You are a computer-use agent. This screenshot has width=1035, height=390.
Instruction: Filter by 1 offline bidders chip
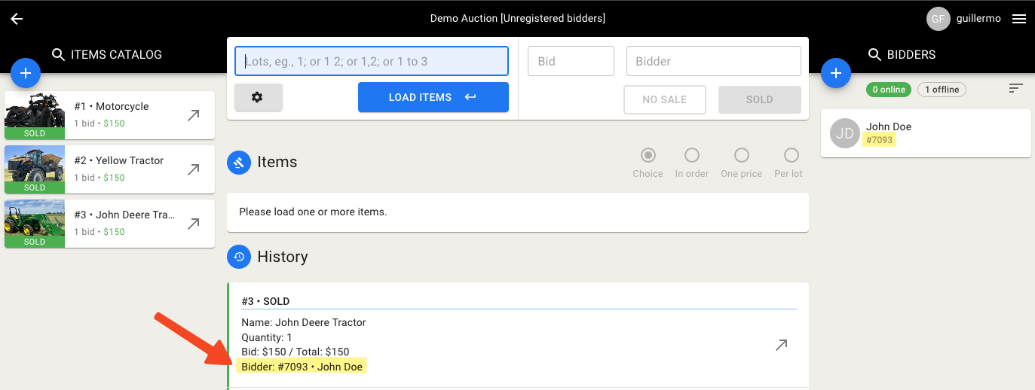tap(942, 90)
